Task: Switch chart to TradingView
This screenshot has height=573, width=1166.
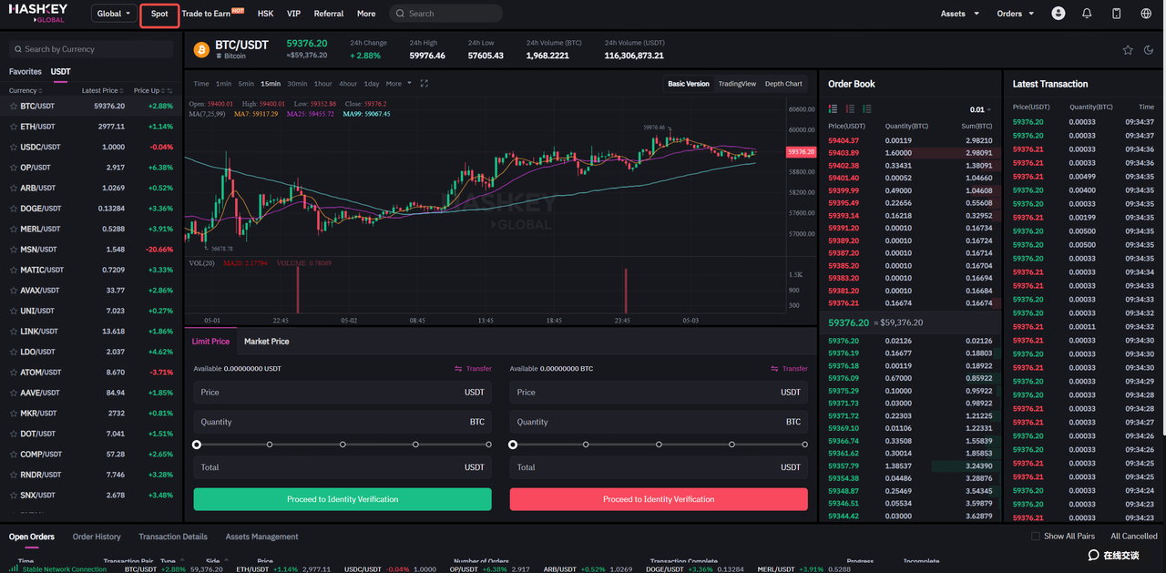Action: 737,84
